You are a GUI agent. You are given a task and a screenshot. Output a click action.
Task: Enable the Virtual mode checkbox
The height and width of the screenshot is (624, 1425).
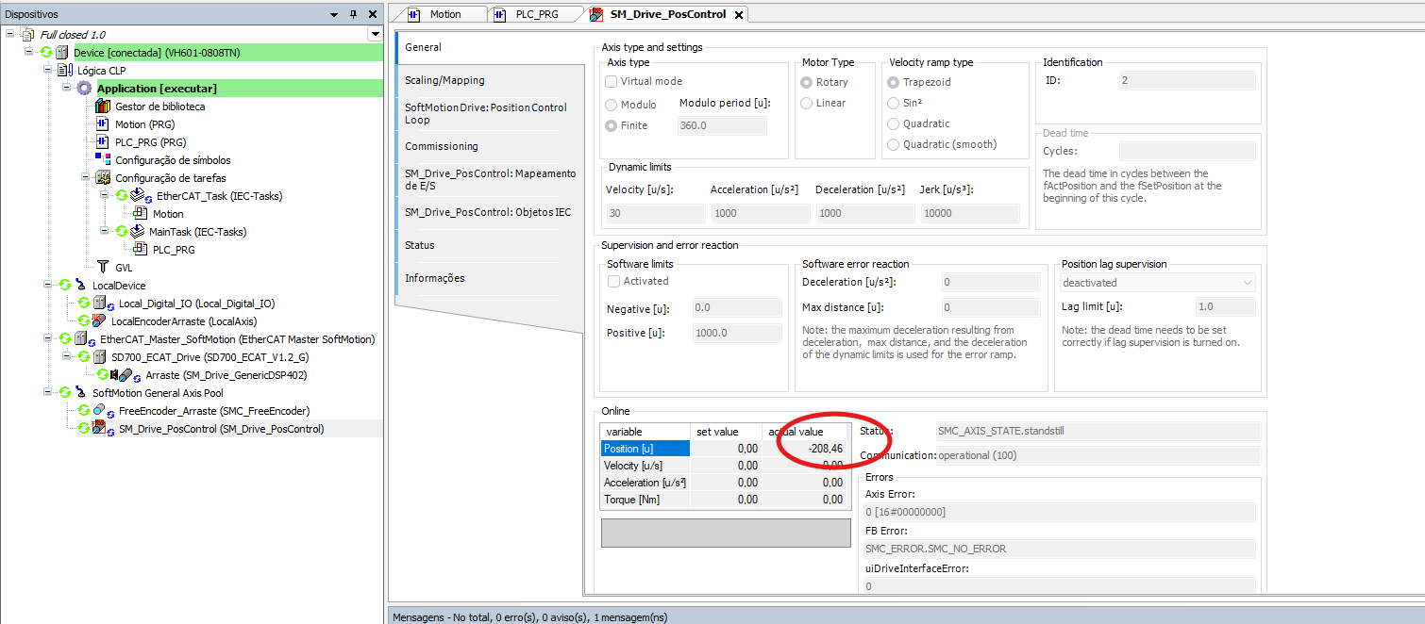tap(612, 82)
